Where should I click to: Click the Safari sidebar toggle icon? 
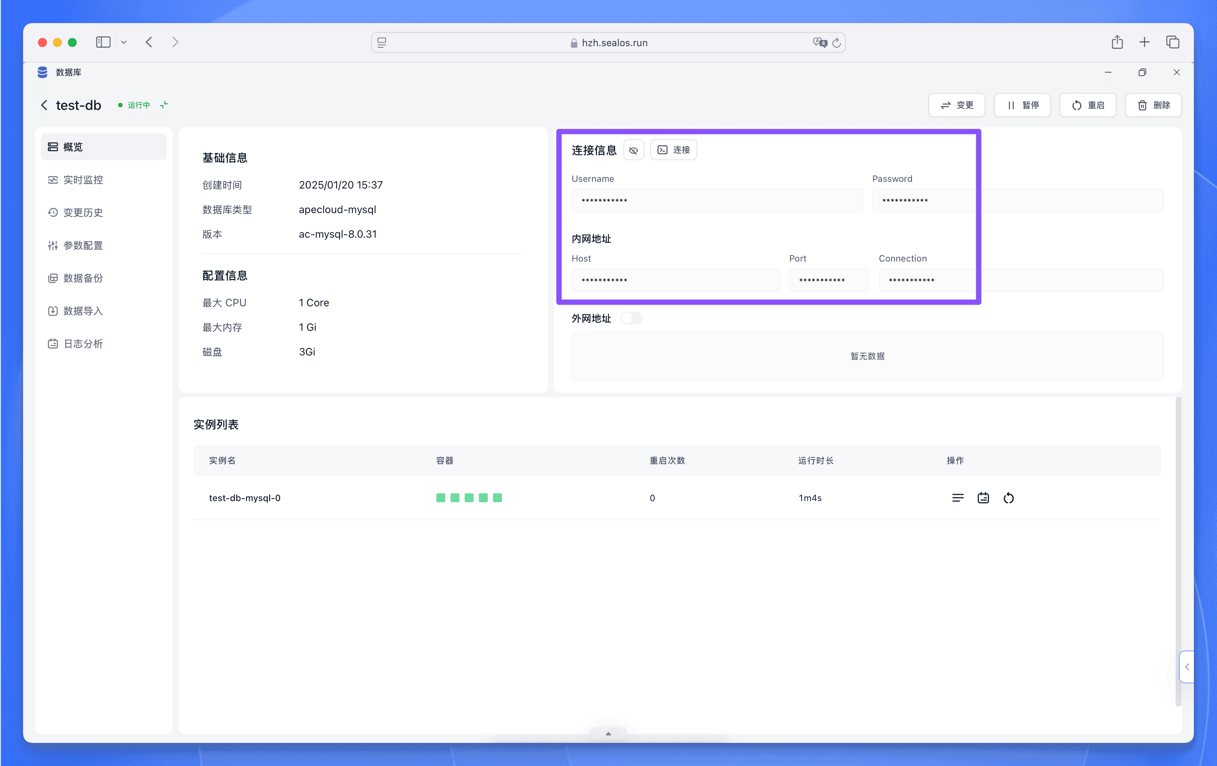(103, 42)
